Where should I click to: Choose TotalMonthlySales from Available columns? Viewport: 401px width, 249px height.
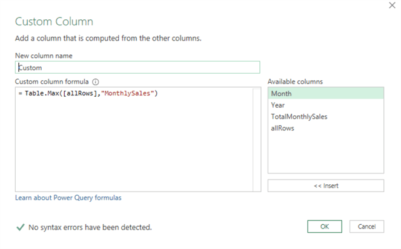(299, 116)
